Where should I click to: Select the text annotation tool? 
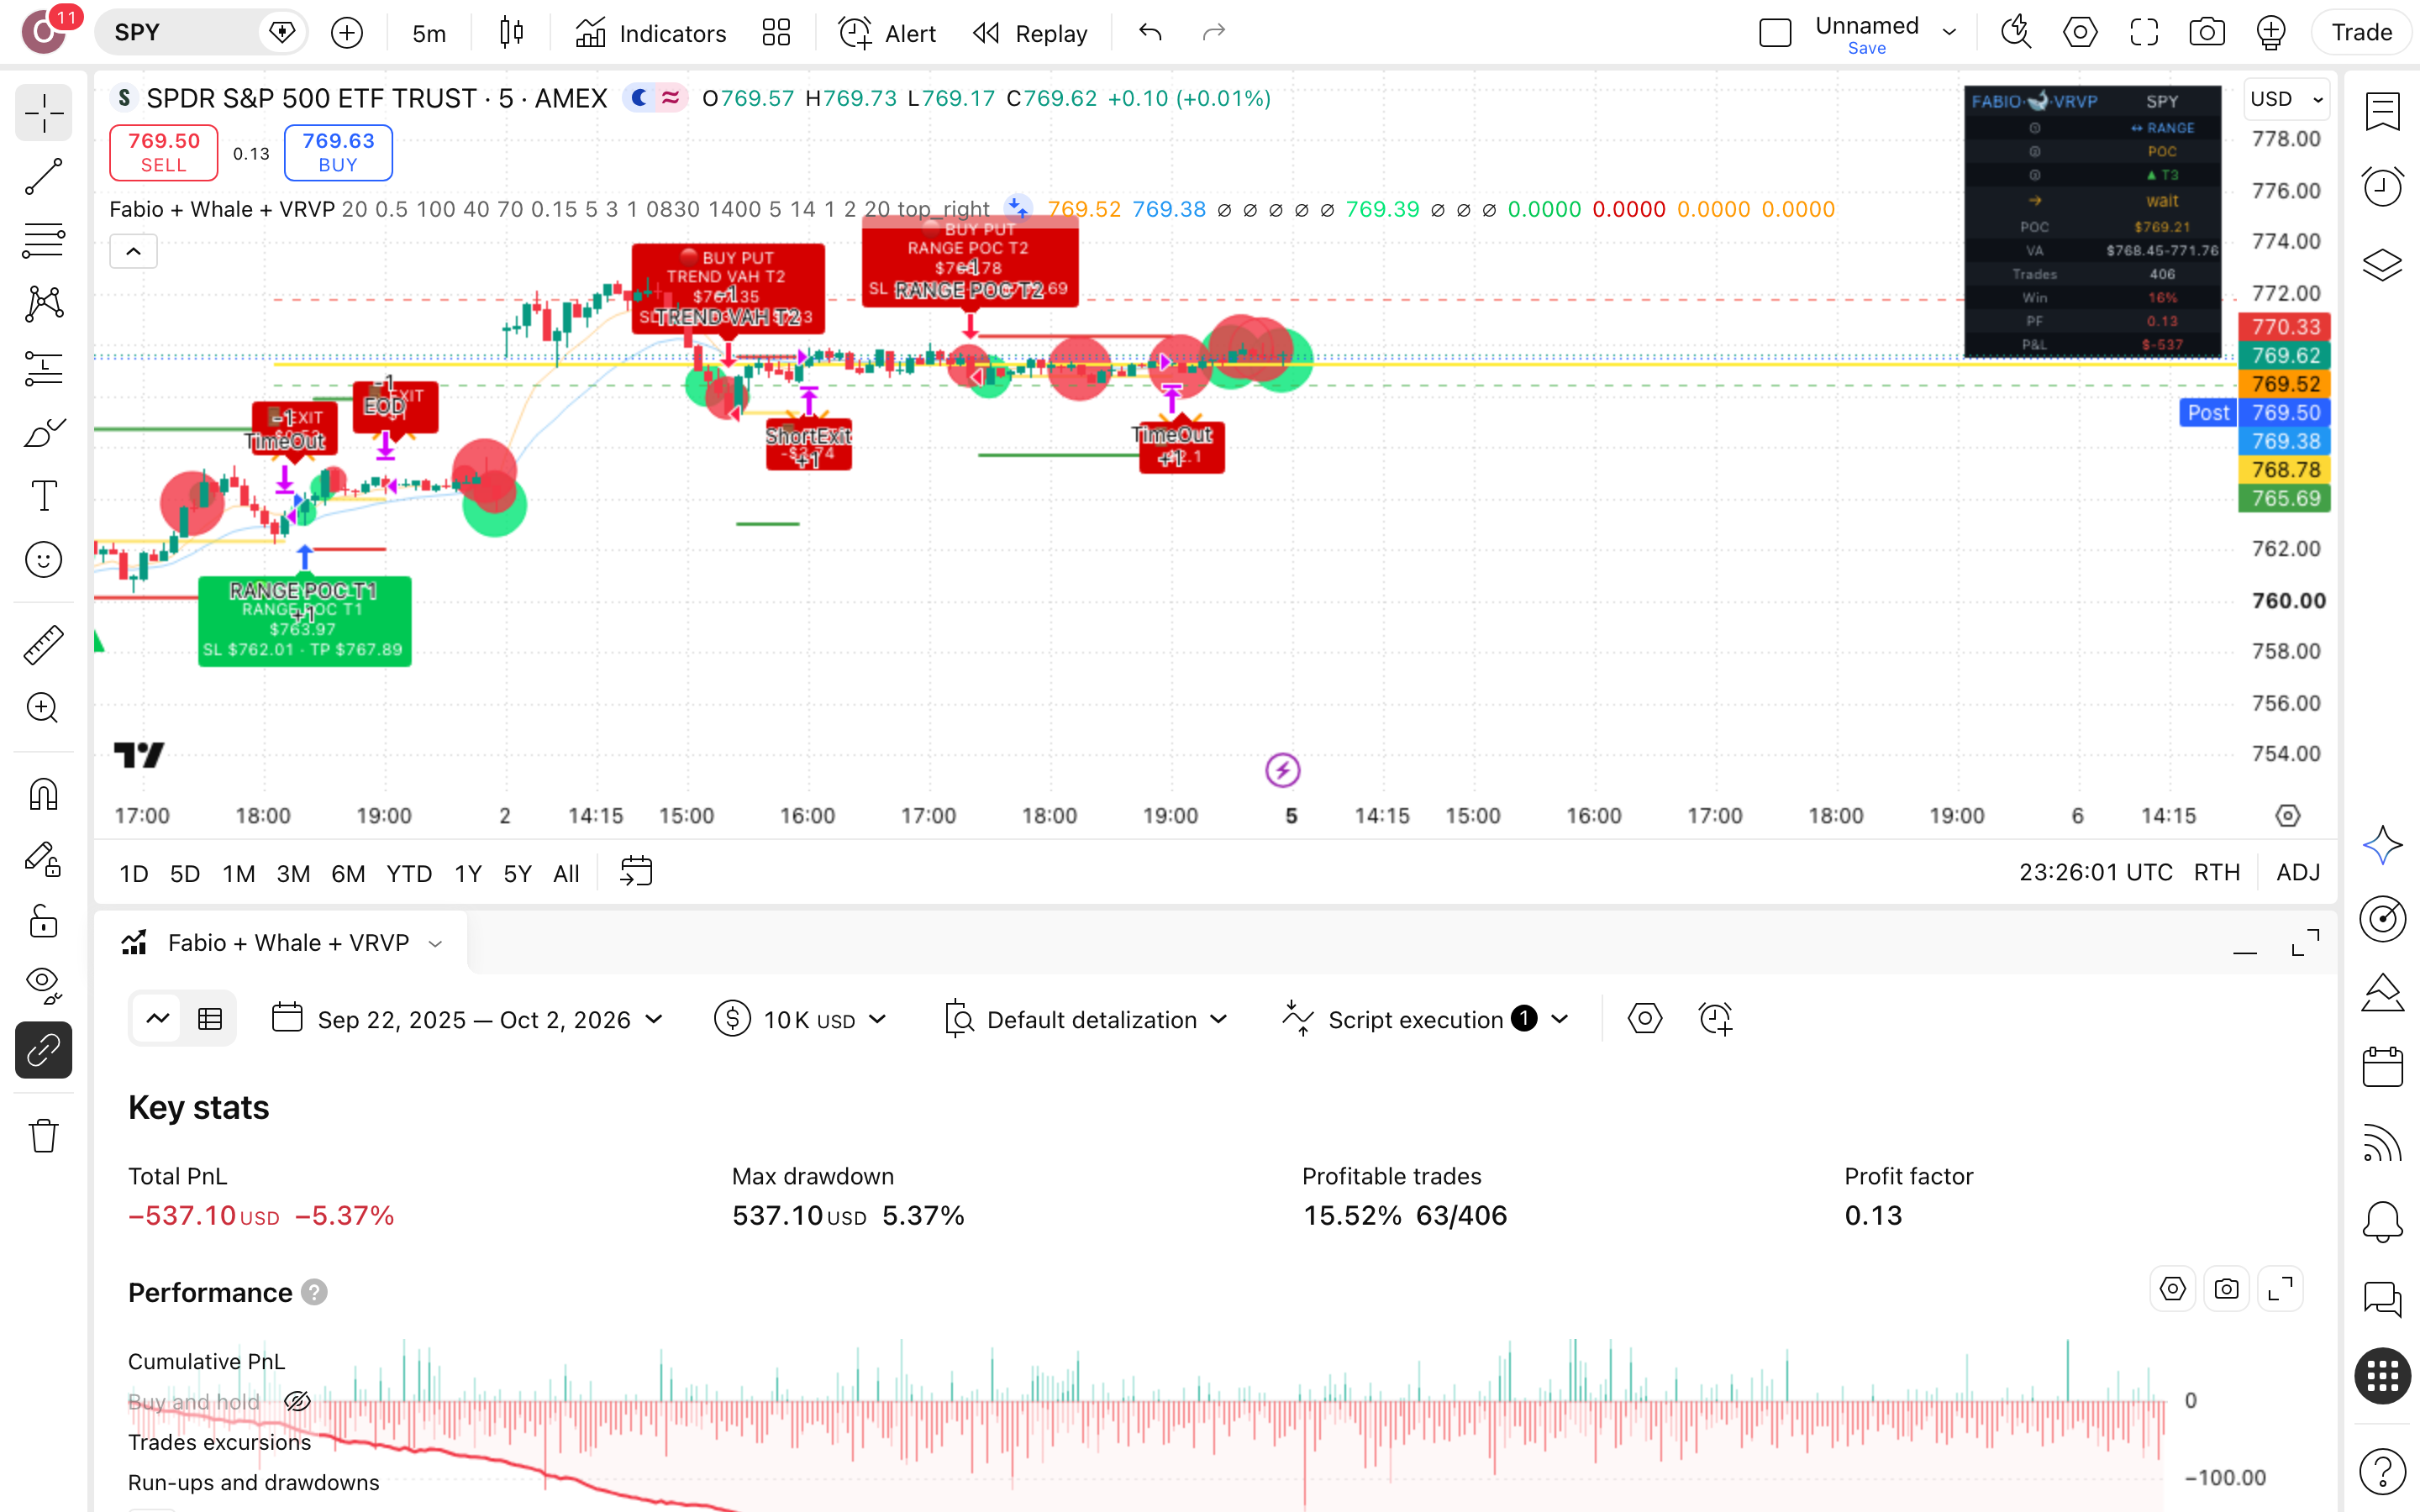[x=44, y=496]
